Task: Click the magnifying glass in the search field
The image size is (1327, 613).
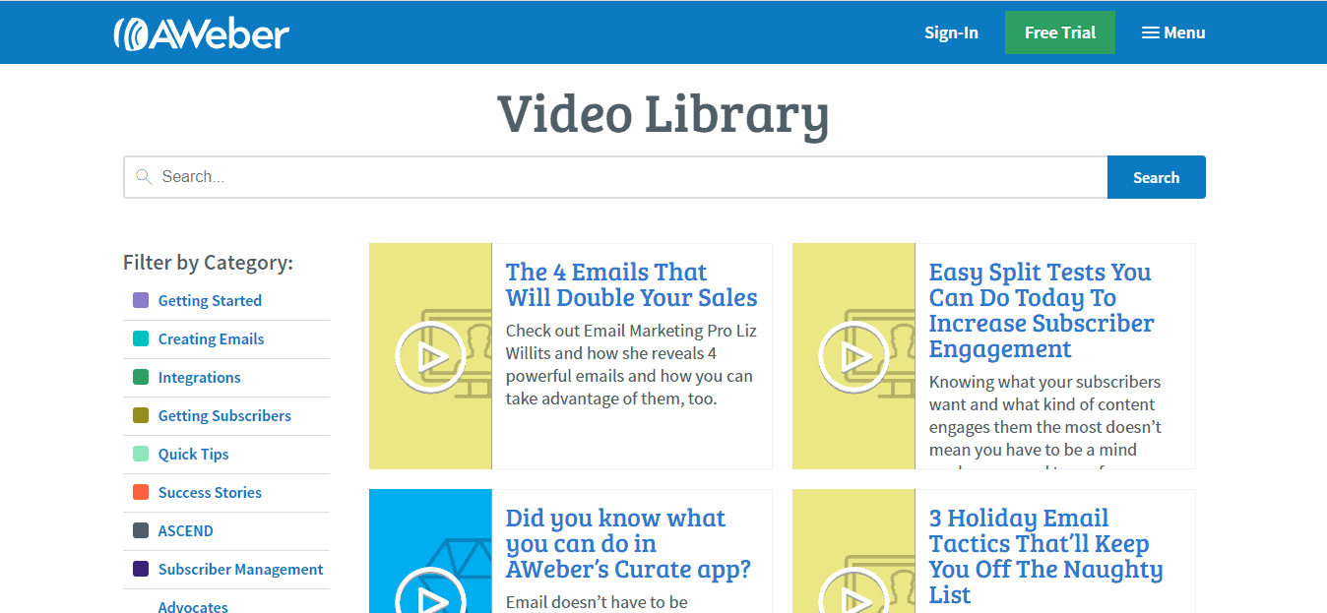Action: [144, 176]
